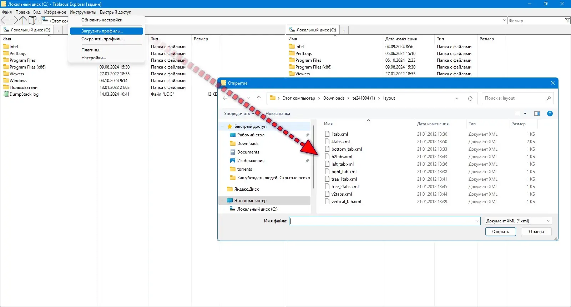The image size is (571, 307).
Task: Open Плагины from Инструменты menu
Action: (106, 50)
